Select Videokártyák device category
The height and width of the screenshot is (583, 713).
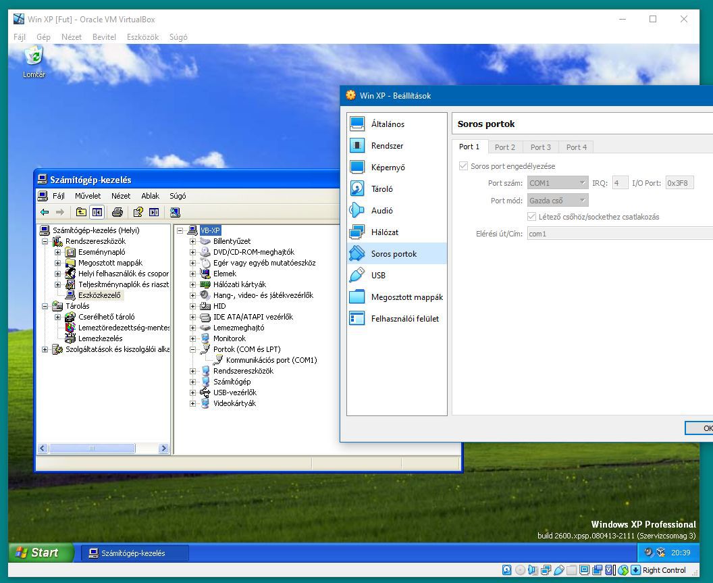coord(234,403)
